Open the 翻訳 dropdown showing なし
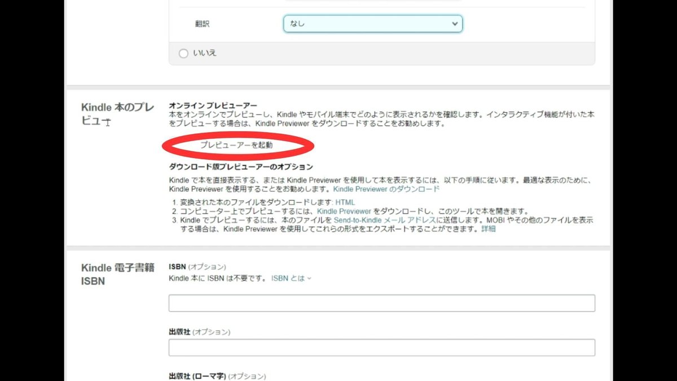Screen dimensions: 677x381 [x=373, y=24]
